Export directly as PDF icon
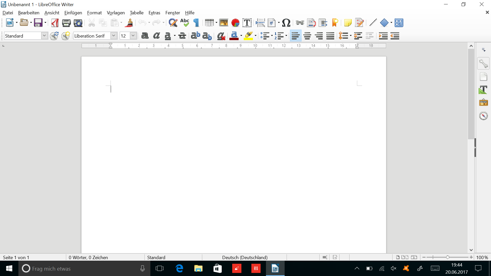 coord(55,23)
